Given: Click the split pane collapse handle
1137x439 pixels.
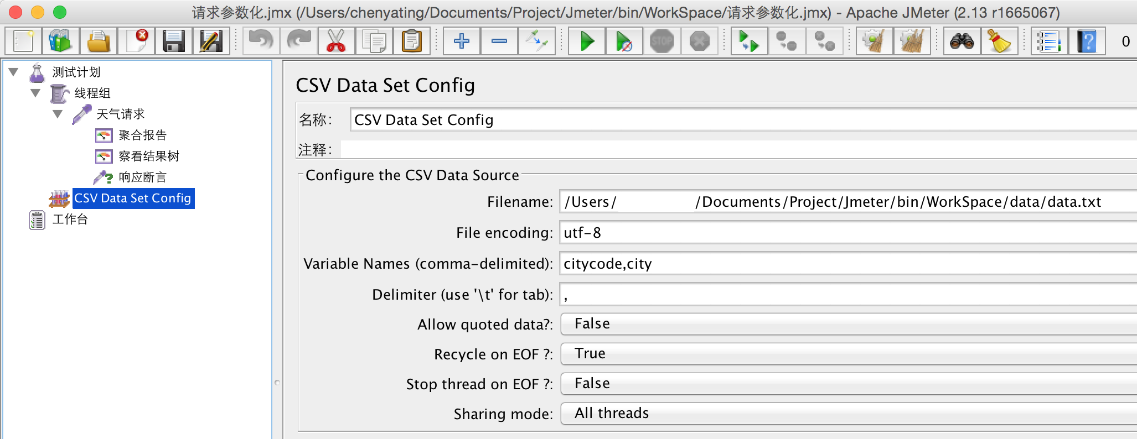Looking at the screenshot, I should pyautogui.click(x=277, y=382).
